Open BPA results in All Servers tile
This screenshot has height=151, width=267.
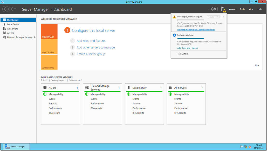point(180,113)
